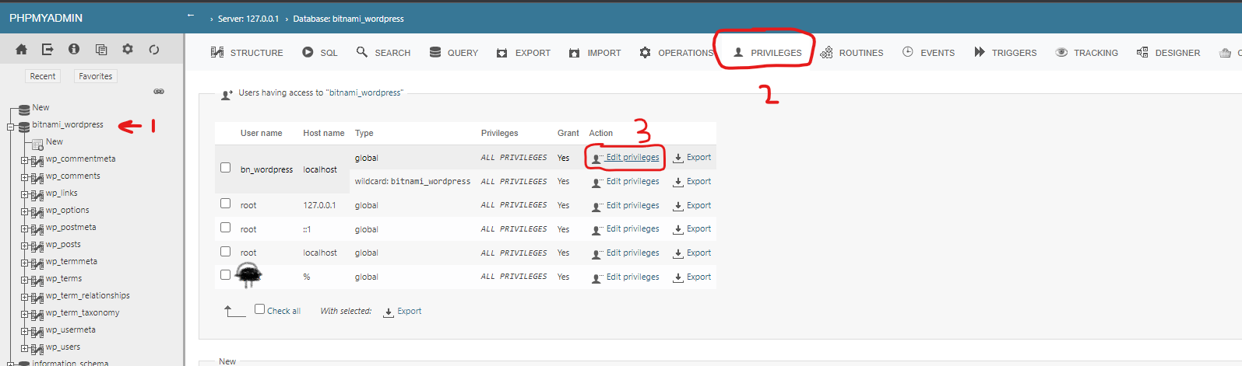
Task: Open the Structure tab
Action: (247, 53)
